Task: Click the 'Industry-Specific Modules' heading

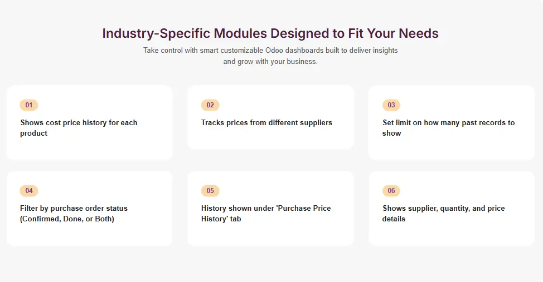Action: pyautogui.click(x=270, y=33)
